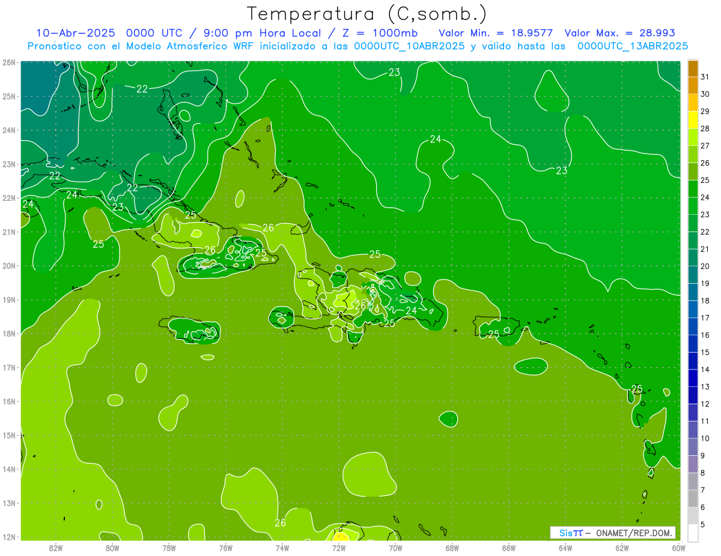
Task: Click legend value 18 on the color scale
Action: point(705,300)
